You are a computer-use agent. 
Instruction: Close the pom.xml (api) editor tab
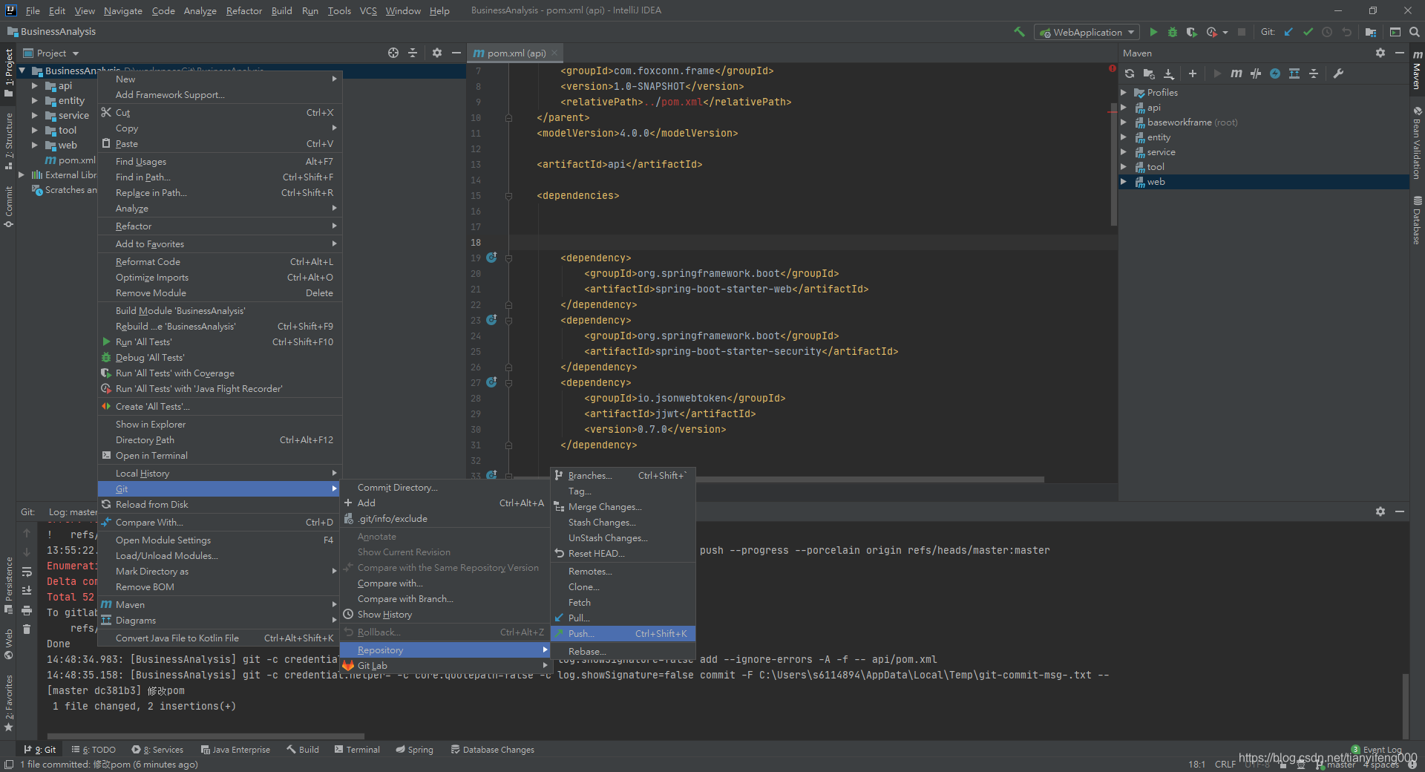554,53
